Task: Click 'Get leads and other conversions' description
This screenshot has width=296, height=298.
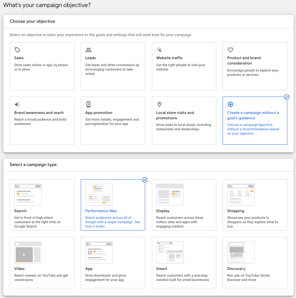Action: [x=112, y=69]
